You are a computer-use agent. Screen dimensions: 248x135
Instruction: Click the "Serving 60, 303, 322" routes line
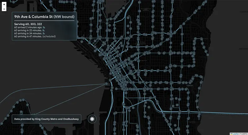point(28,24)
